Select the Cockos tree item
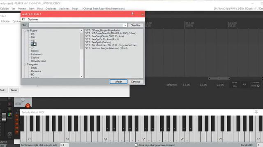The width and height of the screenshot is (263, 147). pos(35,58)
